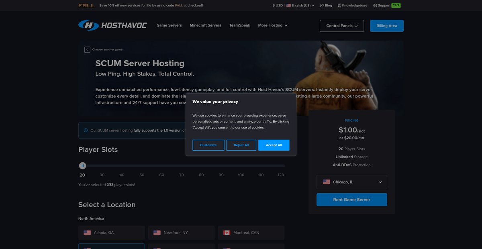Click the back arrow icon beside Choose another game
Screen dimensions: 482x249
[x=87, y=49]
